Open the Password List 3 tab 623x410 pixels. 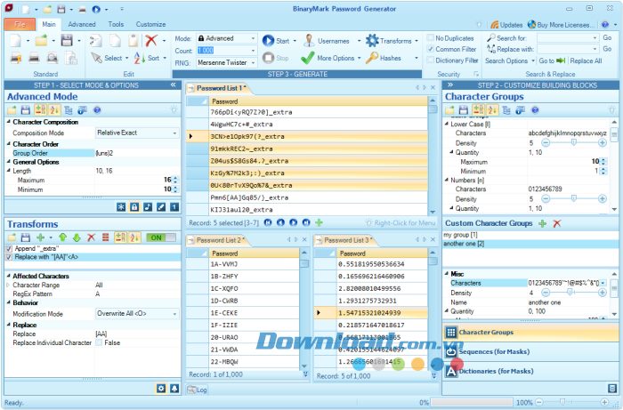[348, 240]
